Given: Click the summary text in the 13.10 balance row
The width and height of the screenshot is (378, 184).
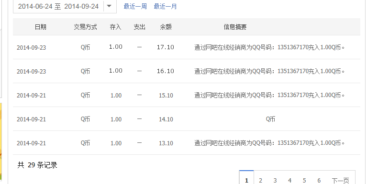Looking at the screenshot, I should click(x=269, y=143).
